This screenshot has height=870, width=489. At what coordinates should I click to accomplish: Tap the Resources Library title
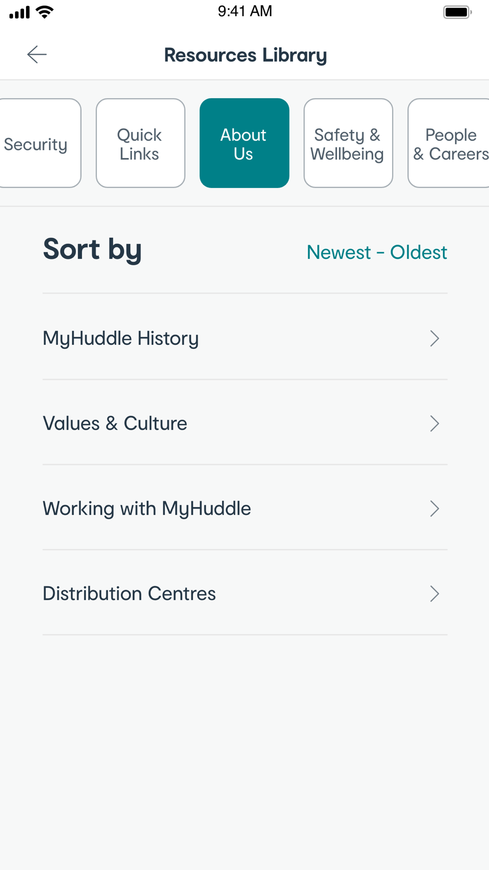pos(245,55)
